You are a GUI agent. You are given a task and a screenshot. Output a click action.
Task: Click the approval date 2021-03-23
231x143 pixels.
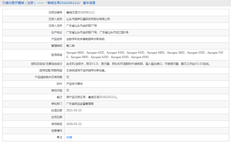tap(74, 110)
